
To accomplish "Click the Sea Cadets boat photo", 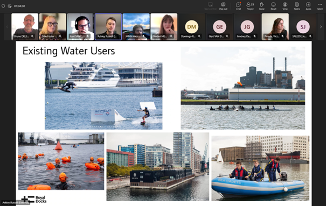I will pos(260,168).
